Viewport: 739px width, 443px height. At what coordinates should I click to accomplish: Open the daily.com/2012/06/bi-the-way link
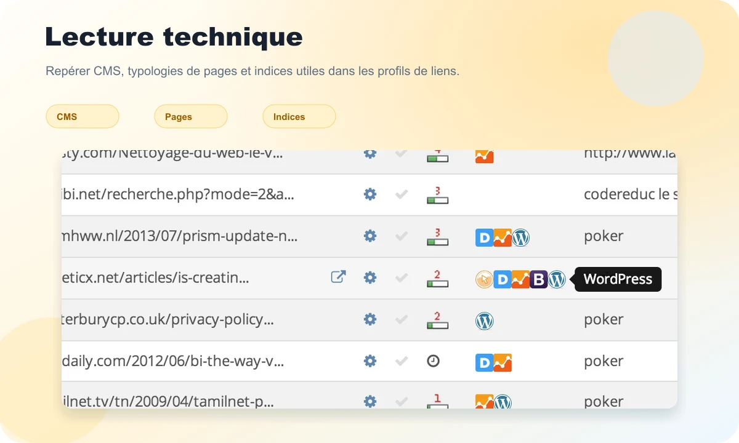(x=173, y=361)
